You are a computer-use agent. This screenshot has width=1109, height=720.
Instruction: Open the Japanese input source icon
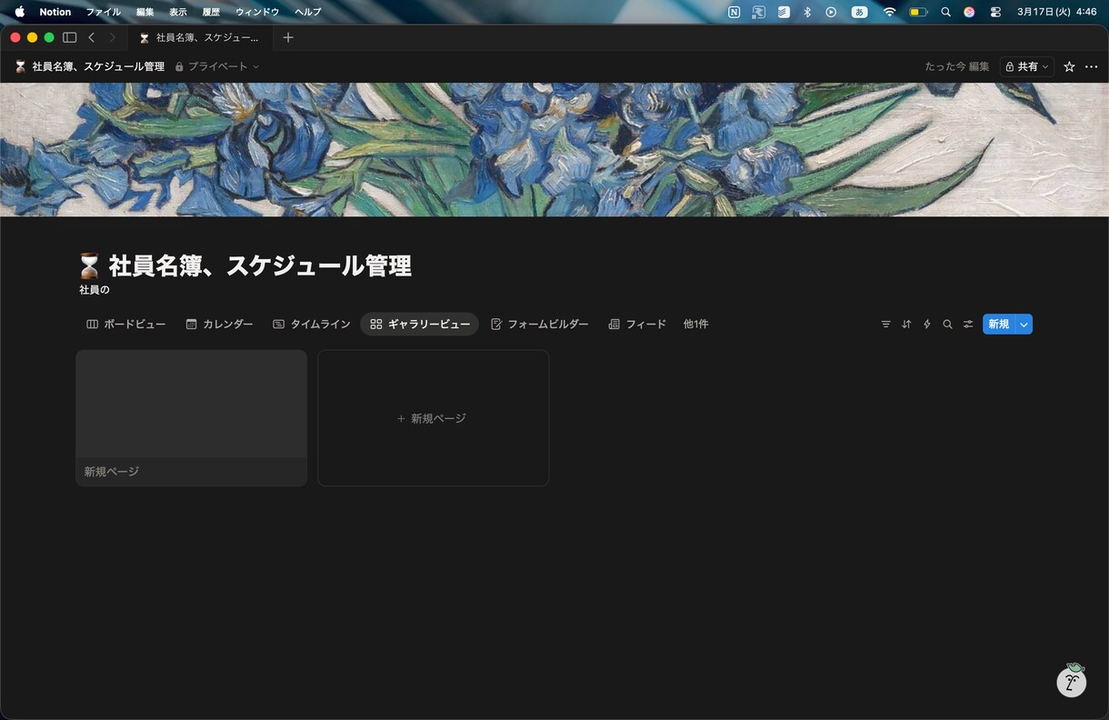pos(859,12)
